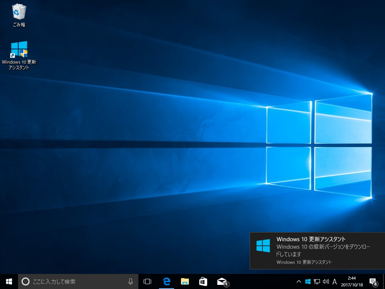Expand the hidden system tray icons

[x=299, y=281]
